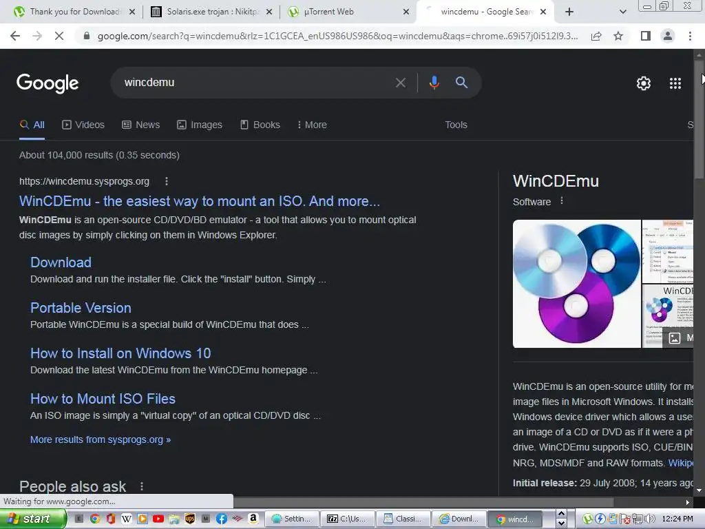Open WinCDEmu easiest way to mount result

coord(199,201)
